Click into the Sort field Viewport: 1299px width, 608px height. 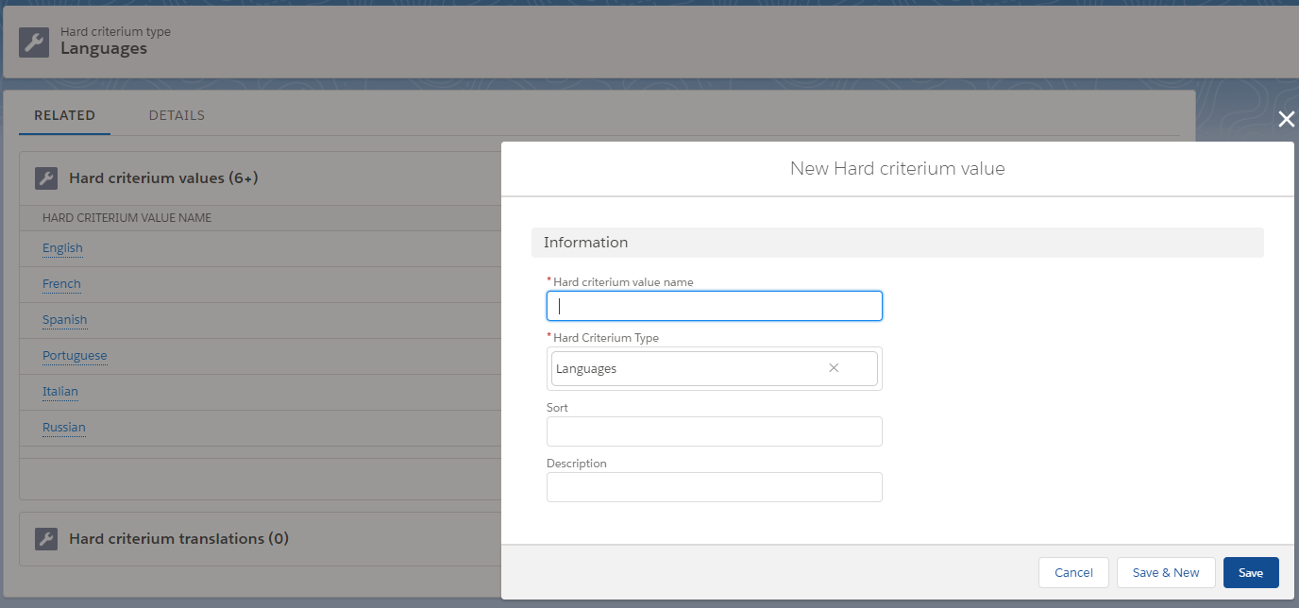point(715,431)
